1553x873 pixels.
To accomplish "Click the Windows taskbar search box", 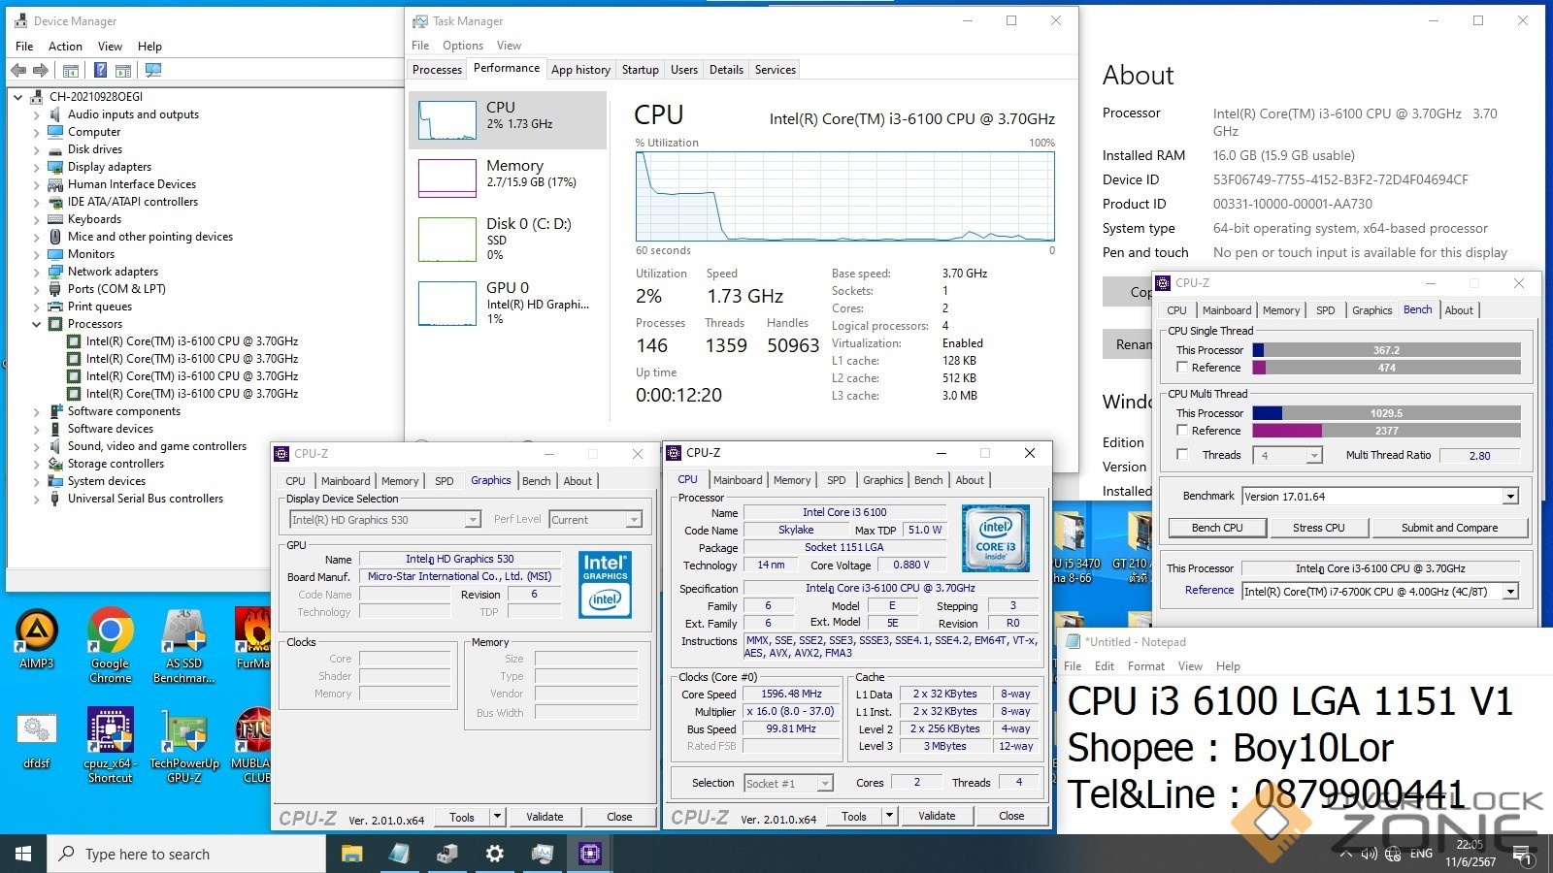I will click(x=186, y=854).
